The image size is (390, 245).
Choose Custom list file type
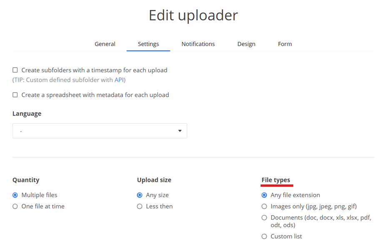[x=264, y=236]
